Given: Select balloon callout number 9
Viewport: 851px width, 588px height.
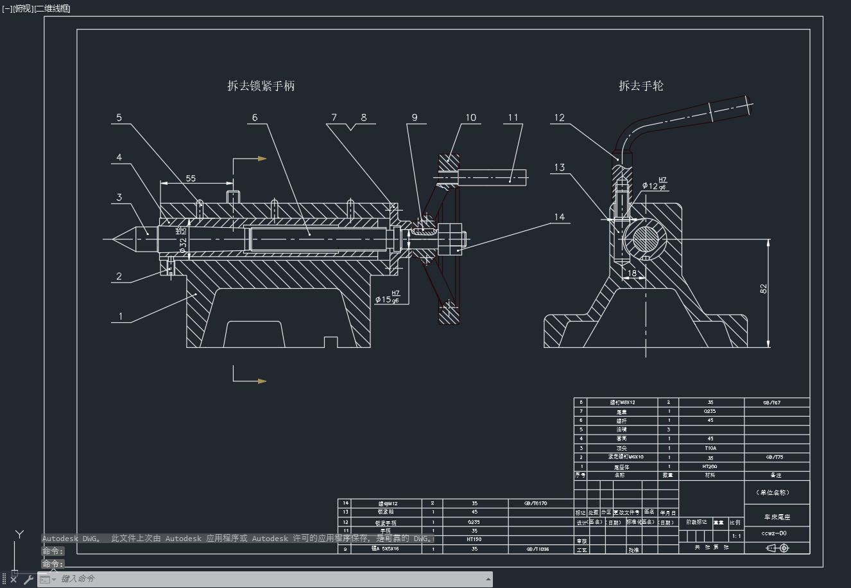Looking at the screenshot, I should coord(415,117).
